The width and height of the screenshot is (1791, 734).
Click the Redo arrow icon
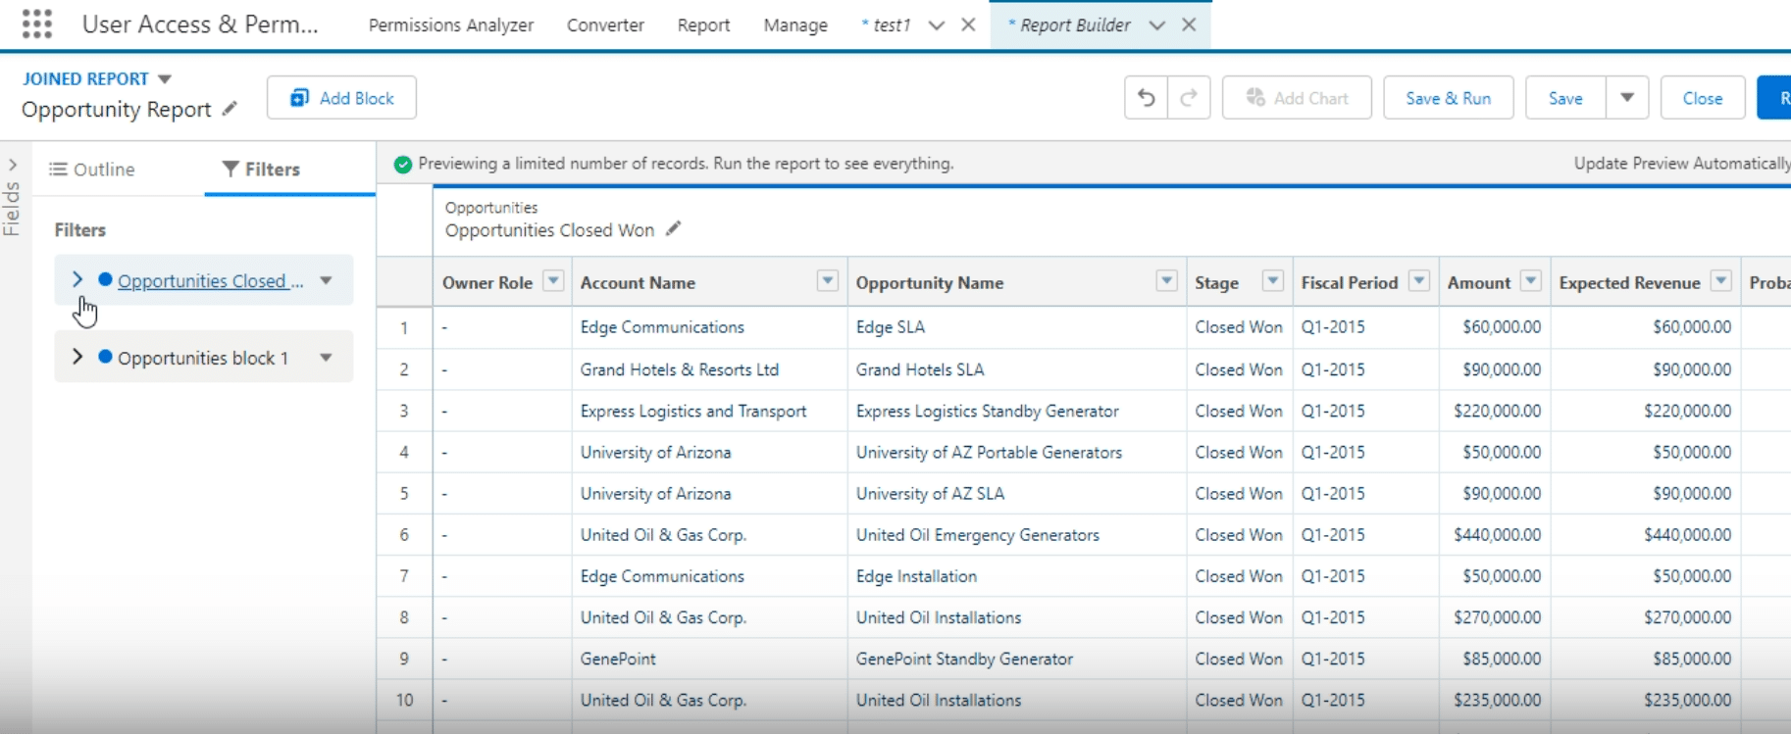tap(1189, 98)
